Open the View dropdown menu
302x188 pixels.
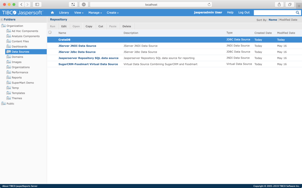[79, 13]
